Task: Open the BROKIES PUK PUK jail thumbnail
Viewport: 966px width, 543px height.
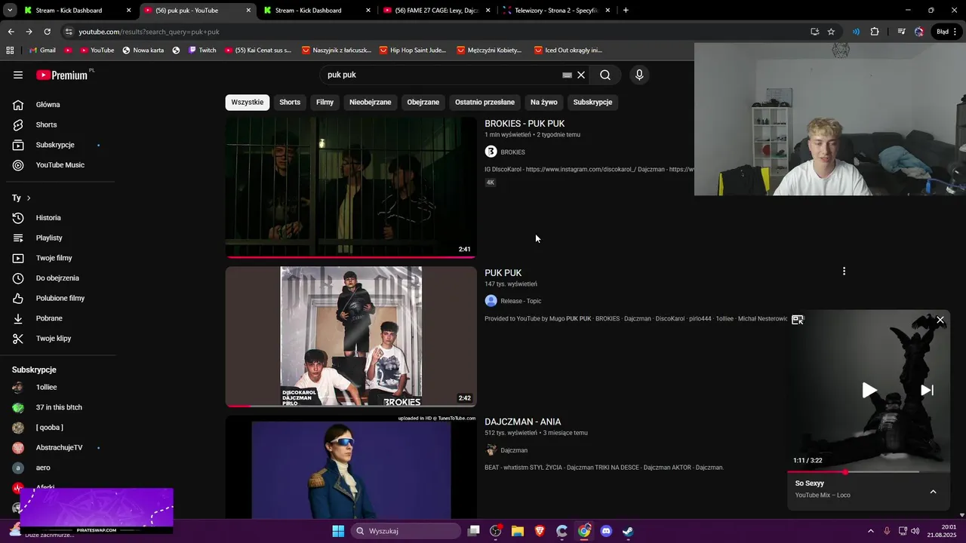Action: [351, 187]
